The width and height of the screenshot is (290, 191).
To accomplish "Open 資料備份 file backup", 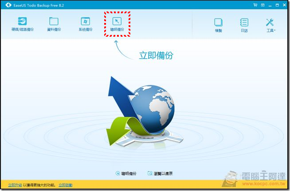I will click(54, 24).
